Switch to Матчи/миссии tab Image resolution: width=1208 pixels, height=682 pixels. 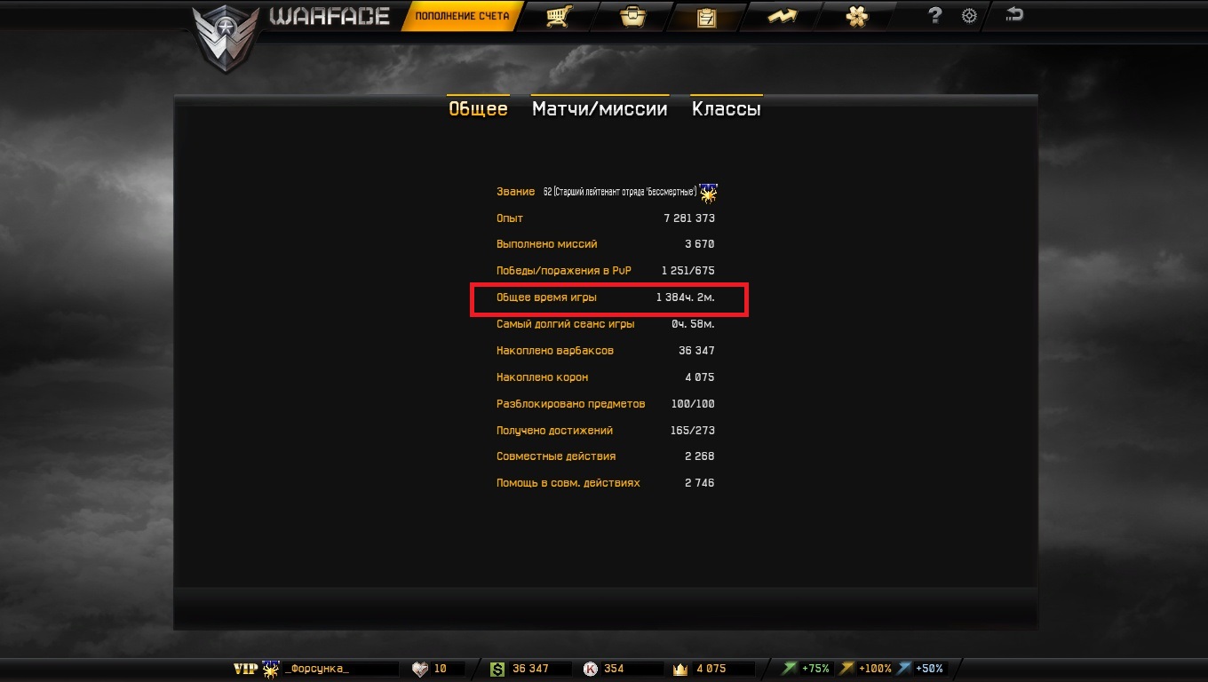pyautogui.click(x=600, y=109)
